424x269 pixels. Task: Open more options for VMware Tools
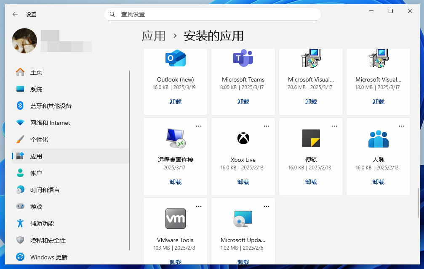(x=199, y=206)
